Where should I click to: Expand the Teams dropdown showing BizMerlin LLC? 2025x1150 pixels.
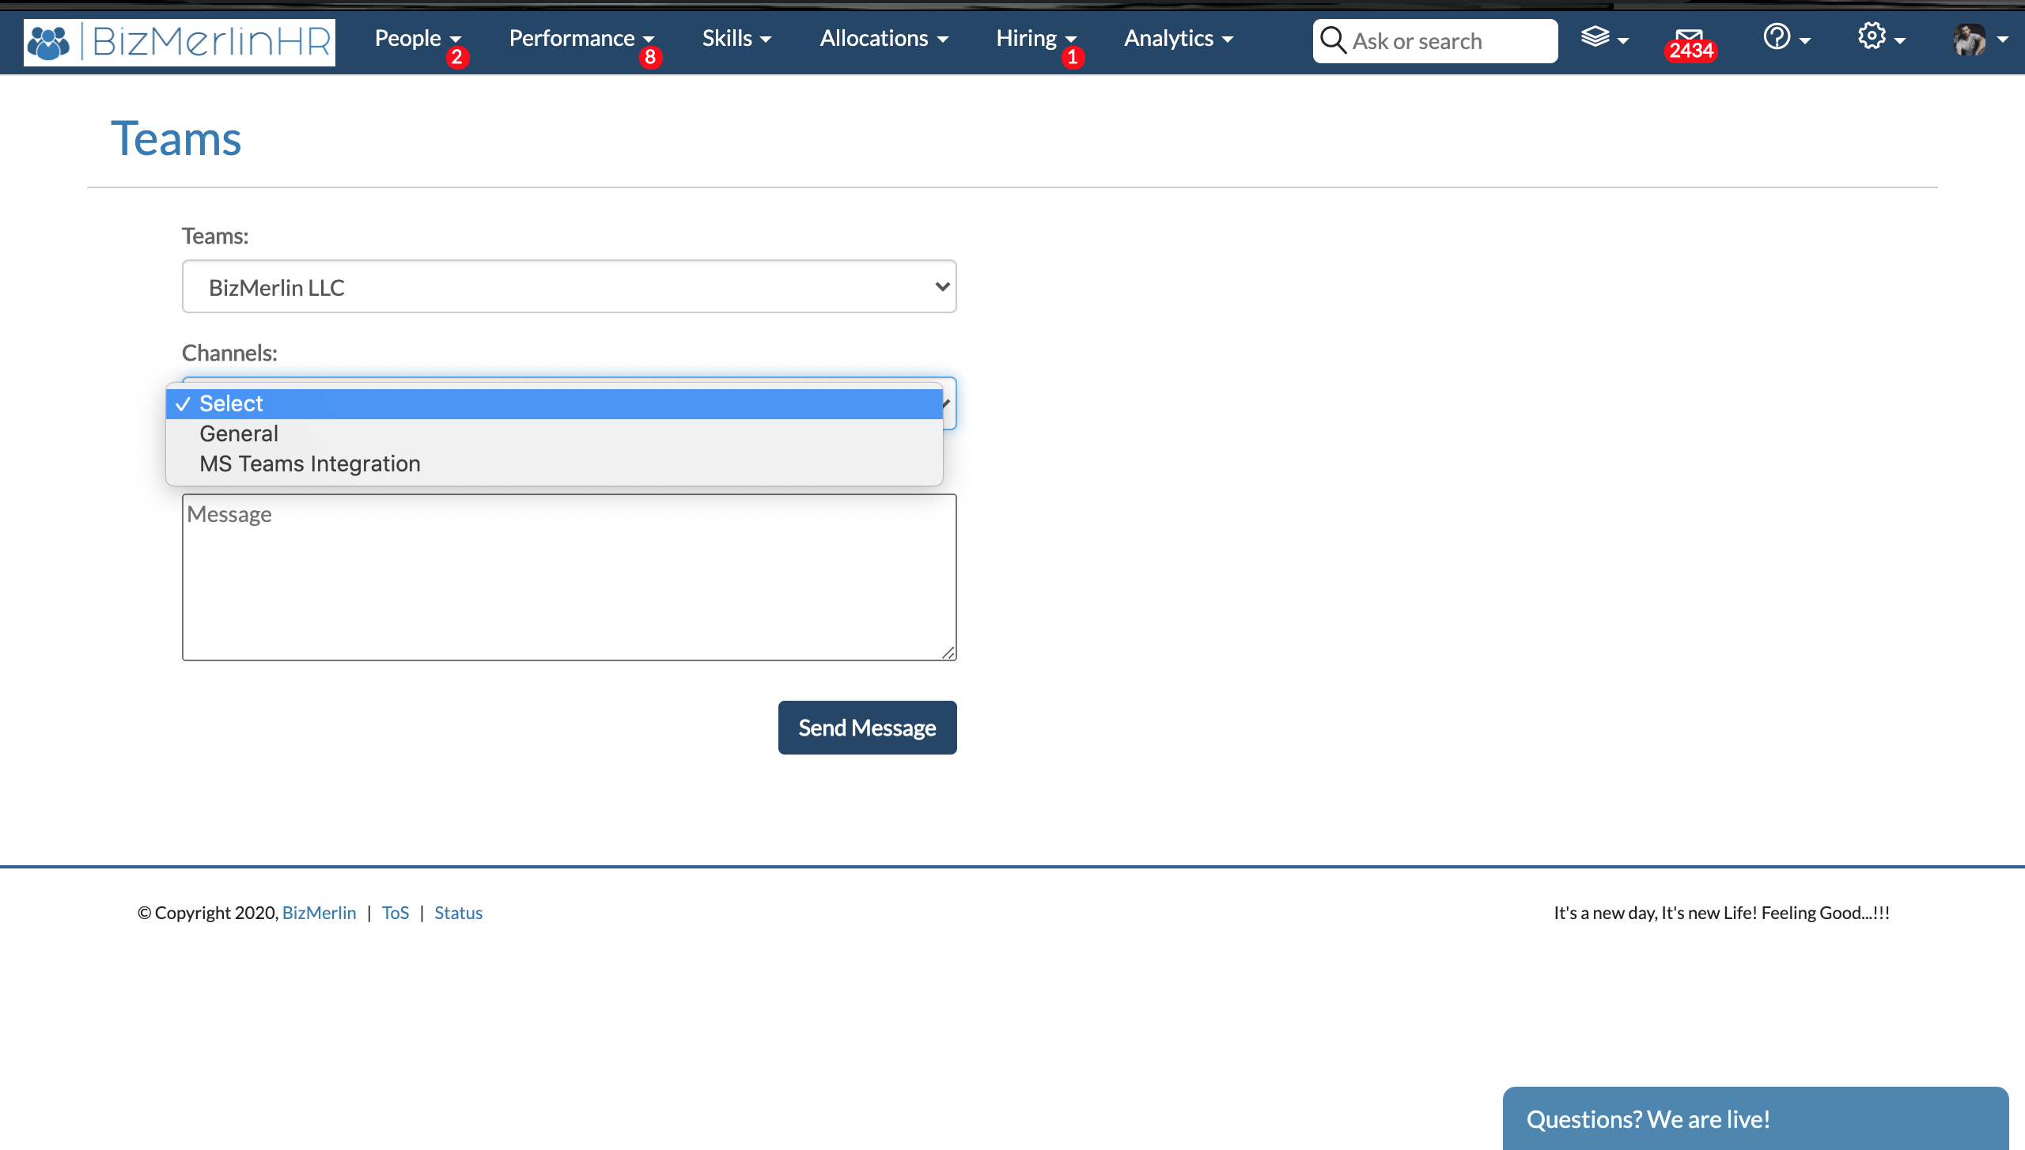tap(570, 286)
